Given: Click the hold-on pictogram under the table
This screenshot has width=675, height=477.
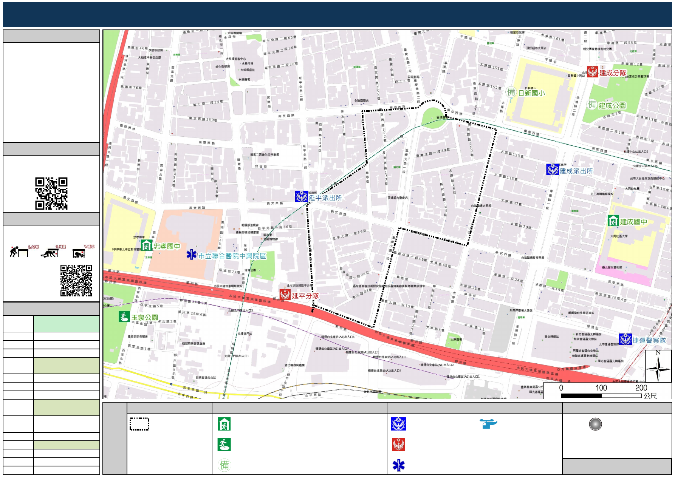Looking at the screenshot, I should 83,252.
